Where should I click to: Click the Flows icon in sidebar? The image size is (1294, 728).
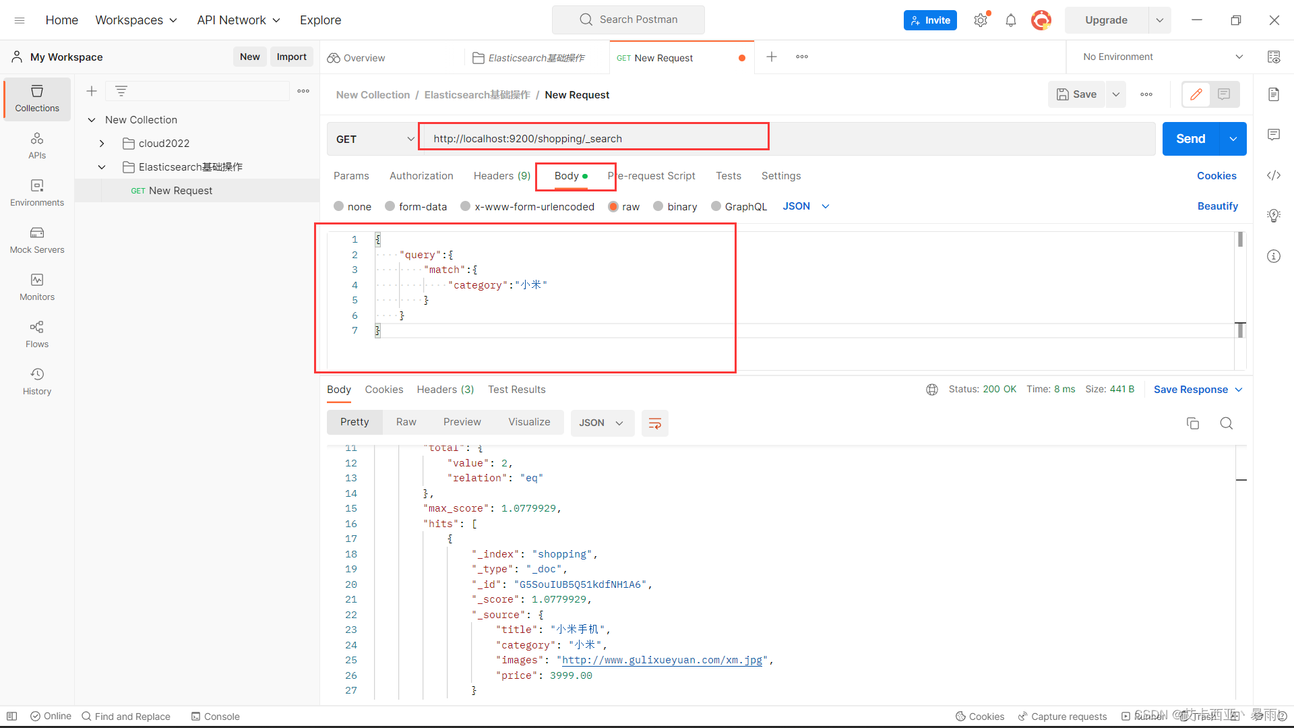36,334
